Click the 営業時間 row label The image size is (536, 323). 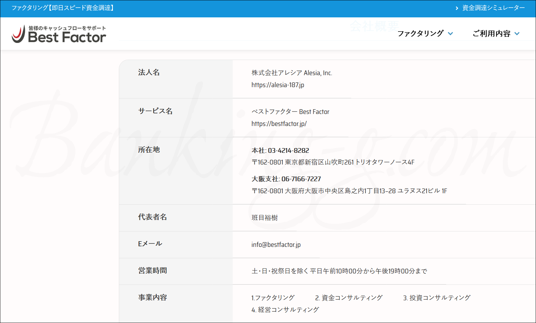click(x=152, y=271)
